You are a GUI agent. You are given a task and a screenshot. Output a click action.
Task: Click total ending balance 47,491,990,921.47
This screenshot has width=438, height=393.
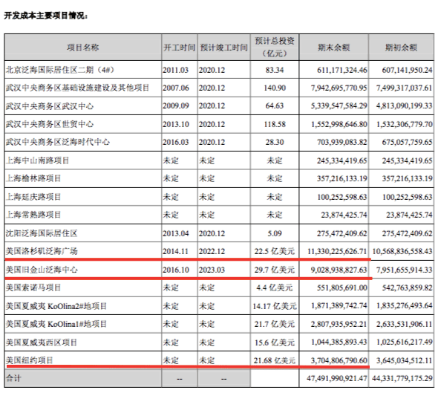coord(337,378)
